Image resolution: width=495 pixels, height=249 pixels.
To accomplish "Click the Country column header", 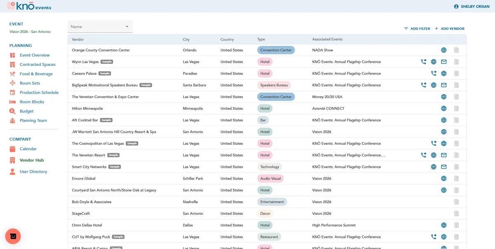I will [227, 40].
